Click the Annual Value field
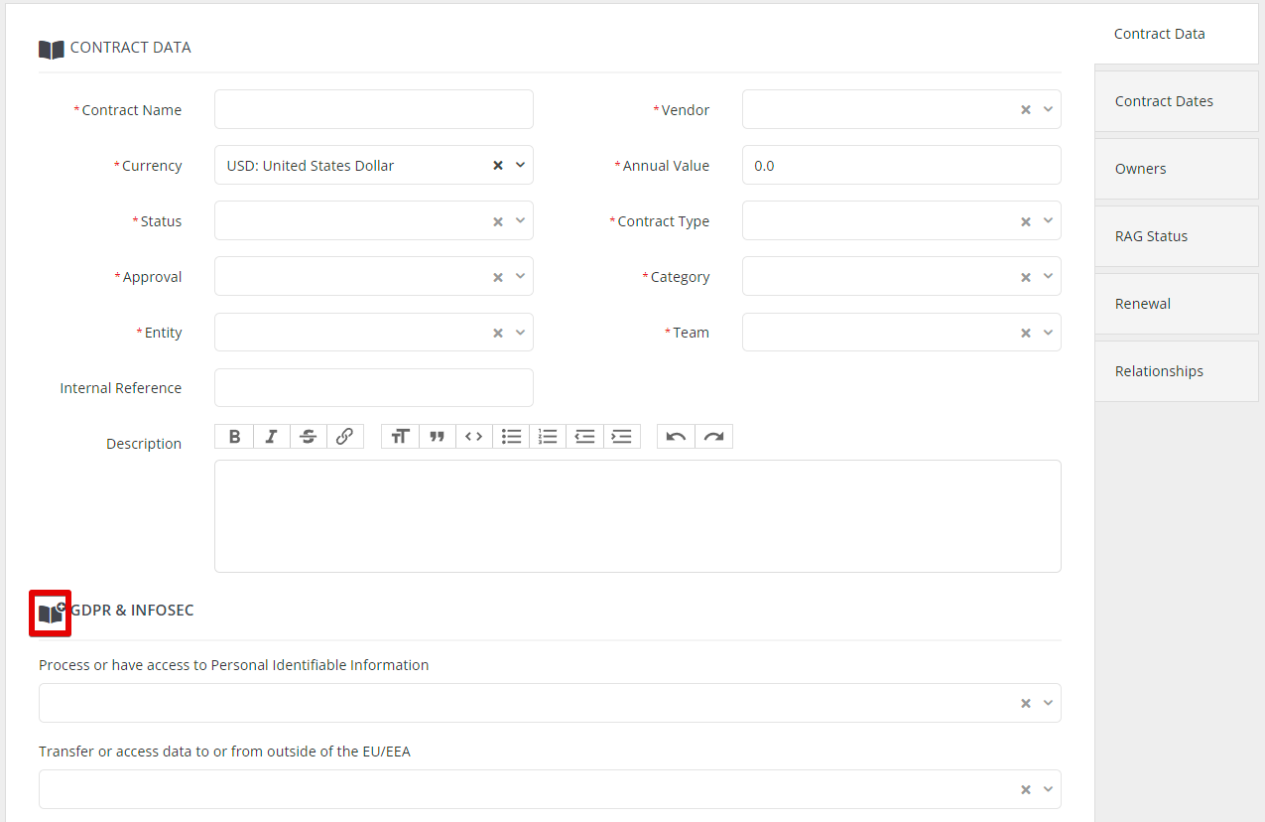 (x=902, y=165)
